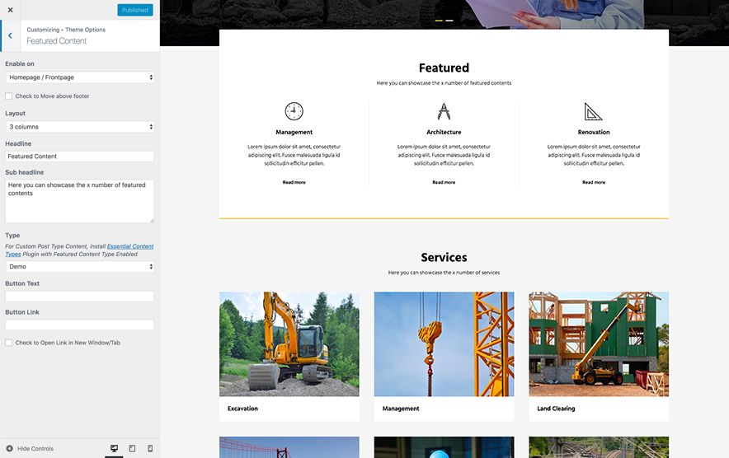Image resolution: width=729 pixels, height=458 pixels.
Task: Click the Management clock icon
Action: (x=294, y=111)
